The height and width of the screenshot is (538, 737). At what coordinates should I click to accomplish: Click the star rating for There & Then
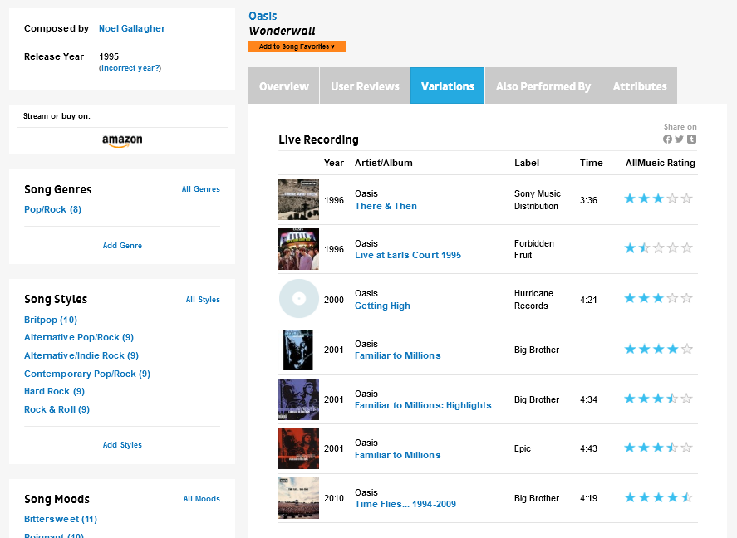tap(657, 199)
